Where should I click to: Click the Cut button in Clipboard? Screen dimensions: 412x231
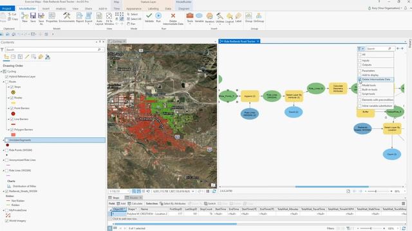12,14
